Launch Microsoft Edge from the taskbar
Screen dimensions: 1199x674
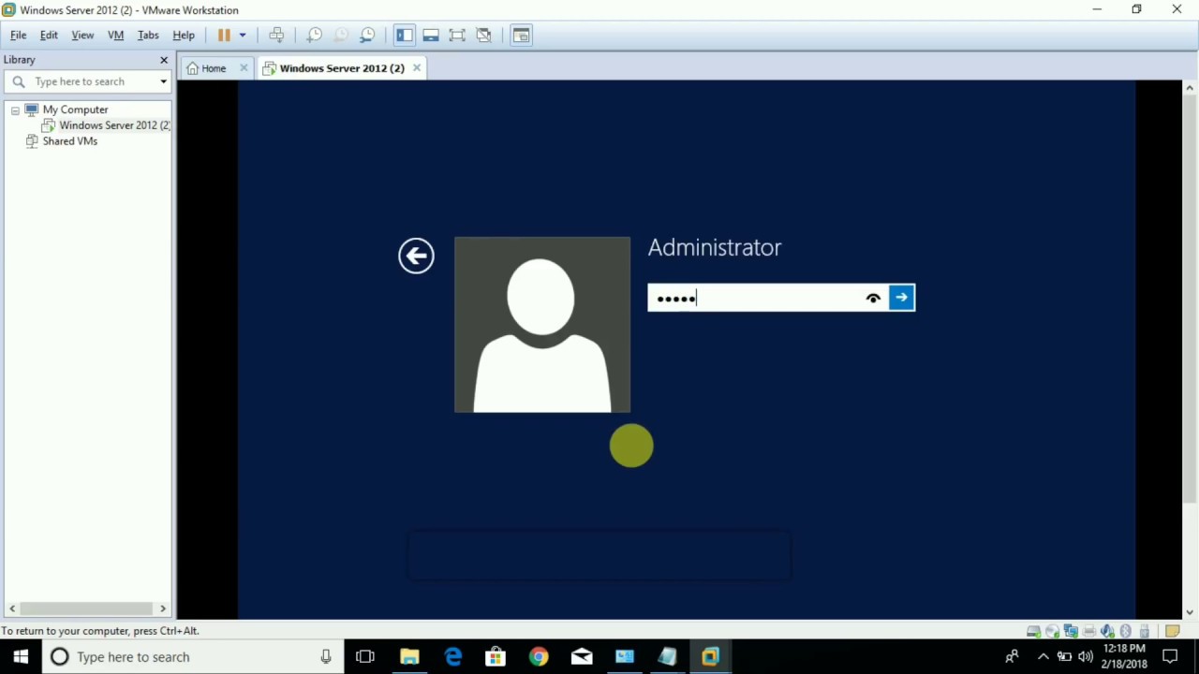(x=453, y=657)
